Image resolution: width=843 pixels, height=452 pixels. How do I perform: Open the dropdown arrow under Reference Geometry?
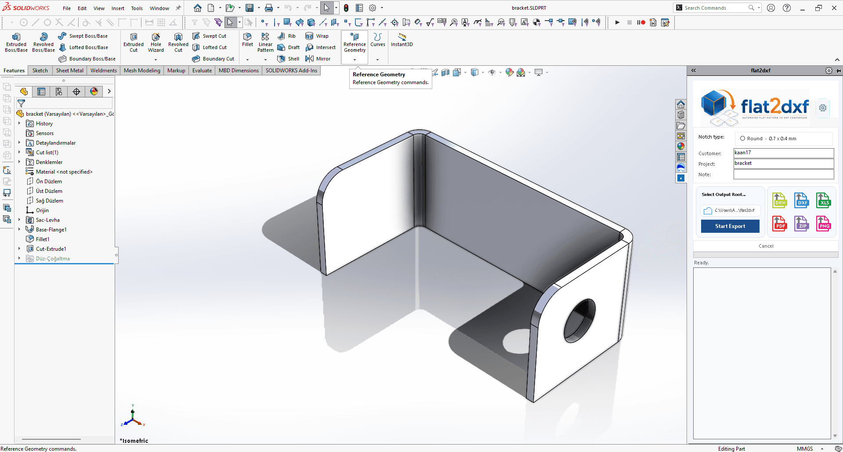[355, 60]
